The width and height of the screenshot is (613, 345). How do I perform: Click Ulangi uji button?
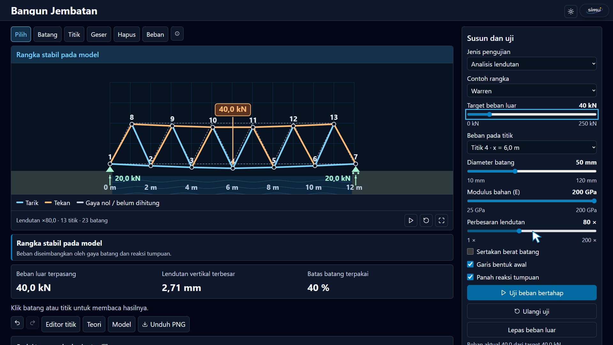tap(532, 311)
